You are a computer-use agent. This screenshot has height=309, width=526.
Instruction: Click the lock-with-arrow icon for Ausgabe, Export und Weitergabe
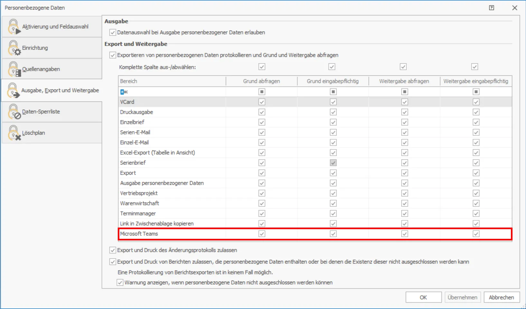14,90
